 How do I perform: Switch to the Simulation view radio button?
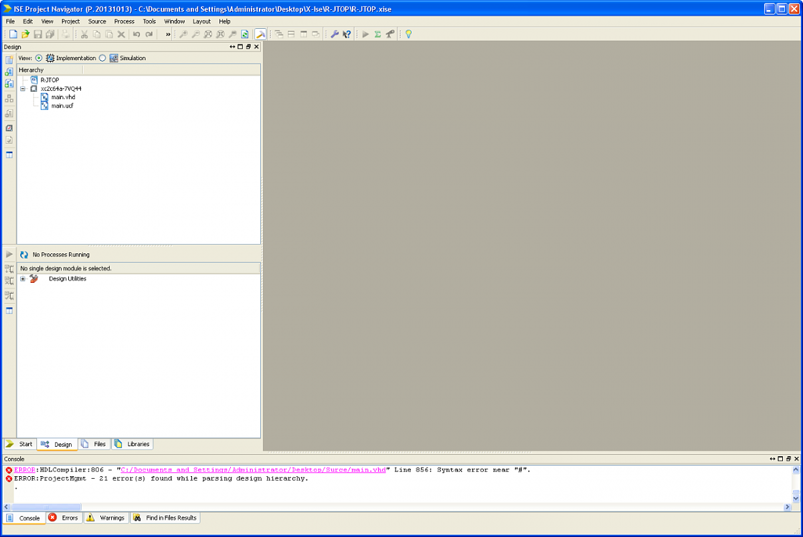coord(103,58)
